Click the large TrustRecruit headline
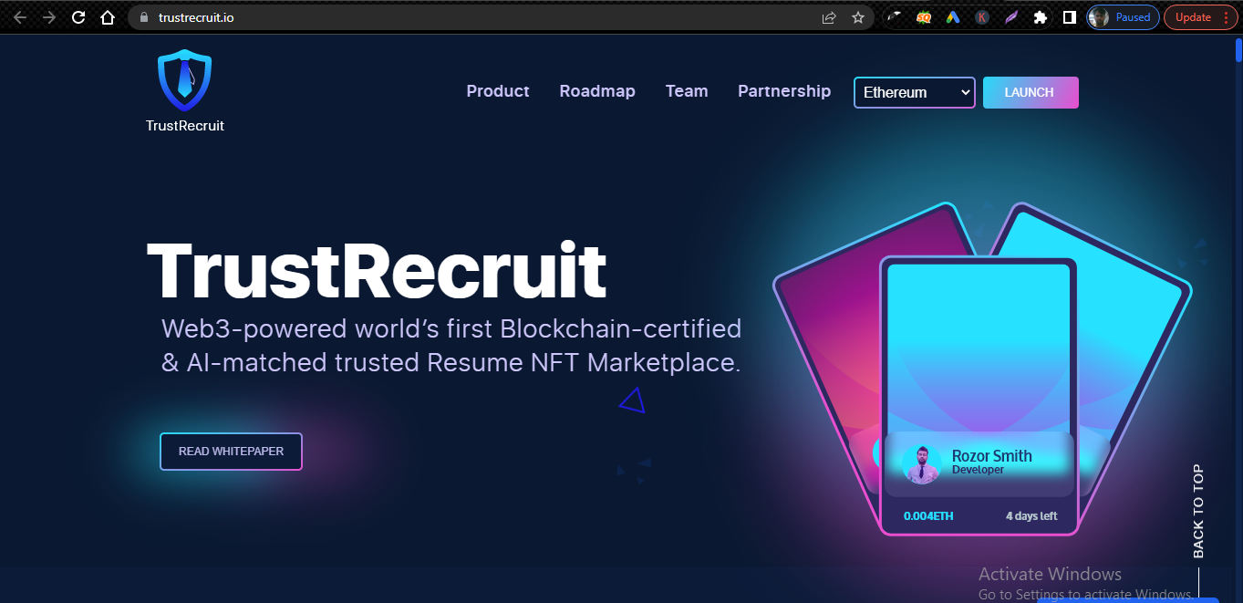This screenshot has width=1243, height=603. pyautogui.click(x=377, y=270)
